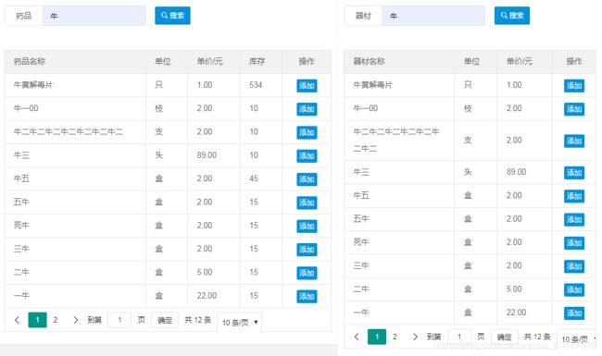
Task: Go to next page in 器材 table pagination
Action: tap(415, 337)
